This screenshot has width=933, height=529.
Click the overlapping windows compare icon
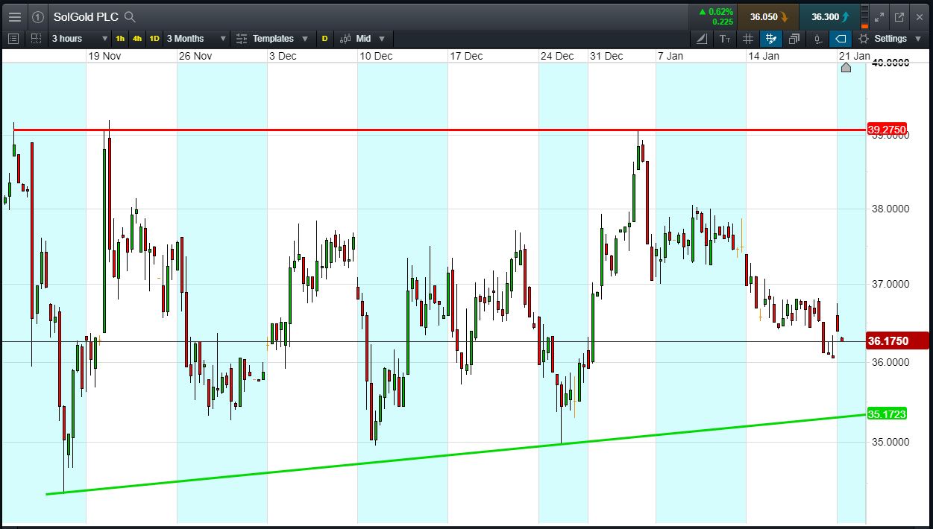pyautogui.click(x=794, y=38)
